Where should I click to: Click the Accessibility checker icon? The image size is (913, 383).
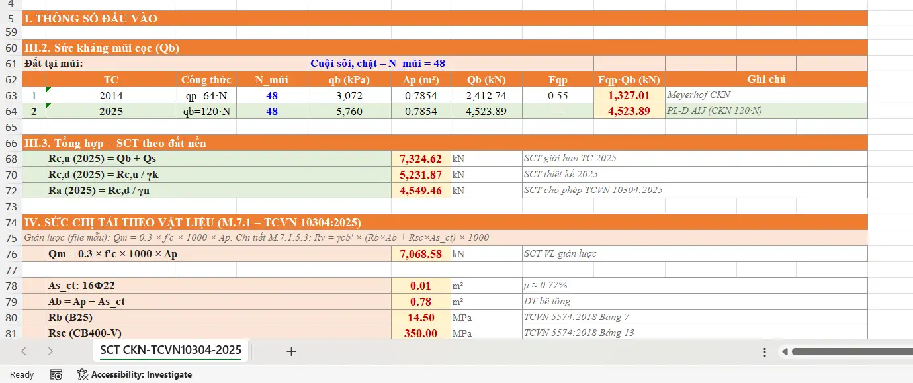pyautogui.click(x=83, y=375)
